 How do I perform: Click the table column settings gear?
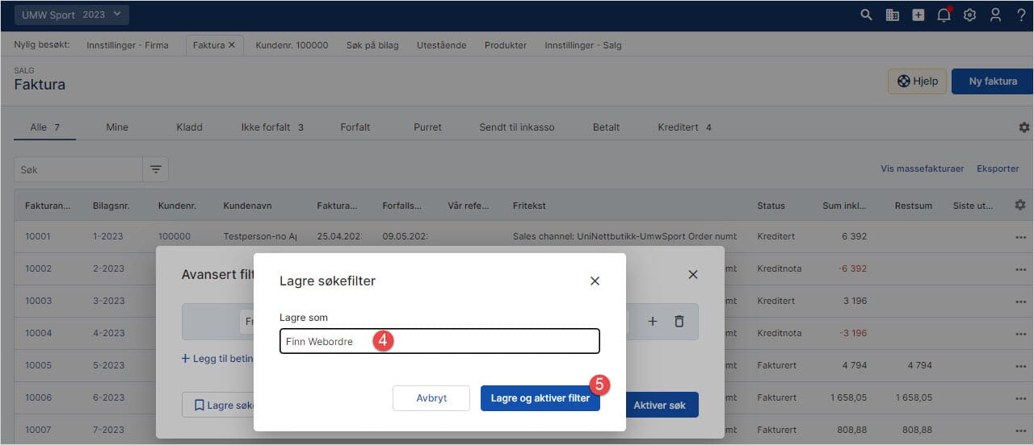[1020, 206]
